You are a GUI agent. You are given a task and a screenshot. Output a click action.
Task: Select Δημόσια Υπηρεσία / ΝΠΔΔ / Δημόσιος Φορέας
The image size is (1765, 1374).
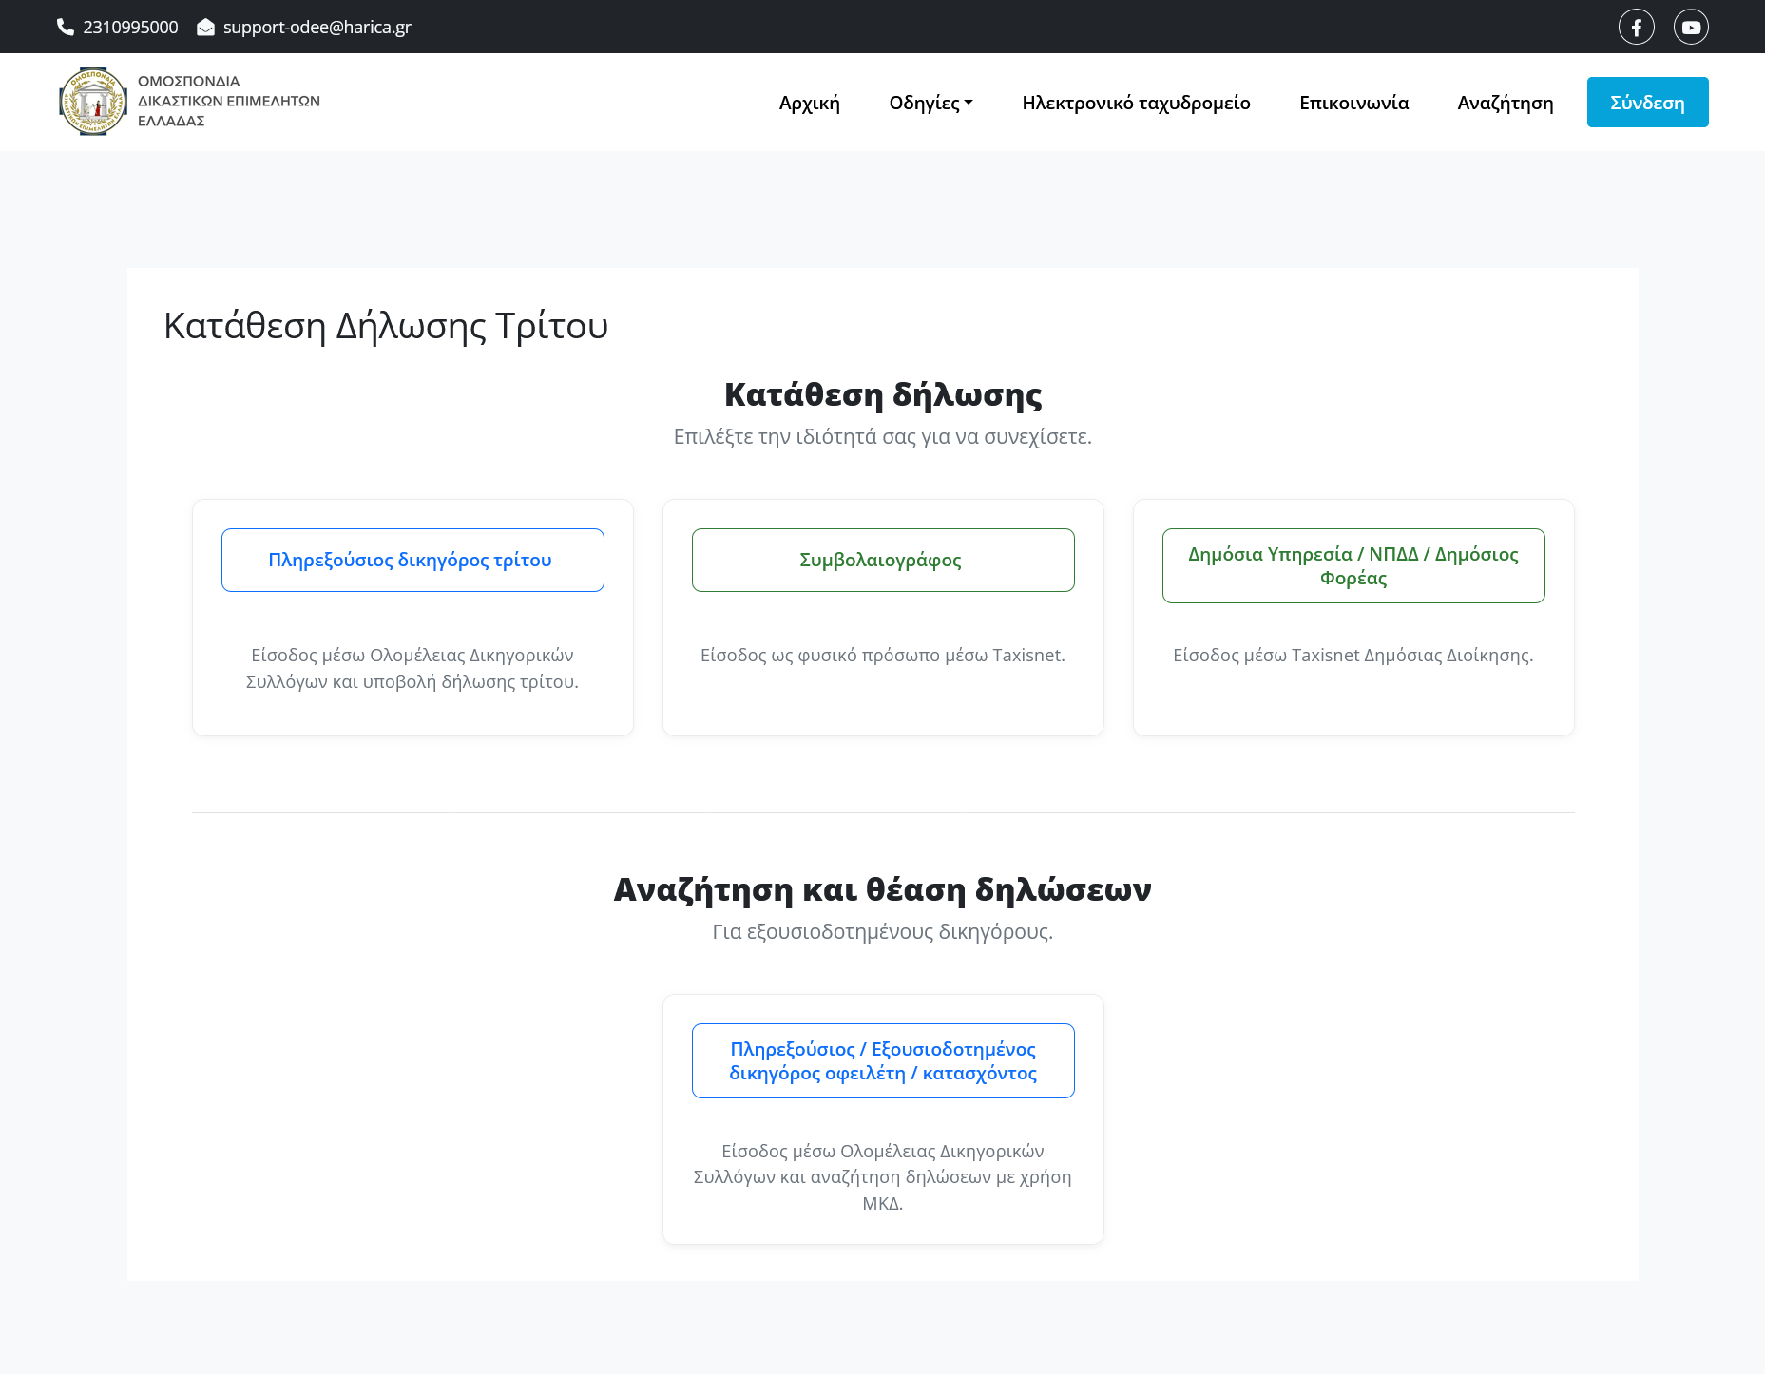pyautogui.click(x=1353, y=565)
